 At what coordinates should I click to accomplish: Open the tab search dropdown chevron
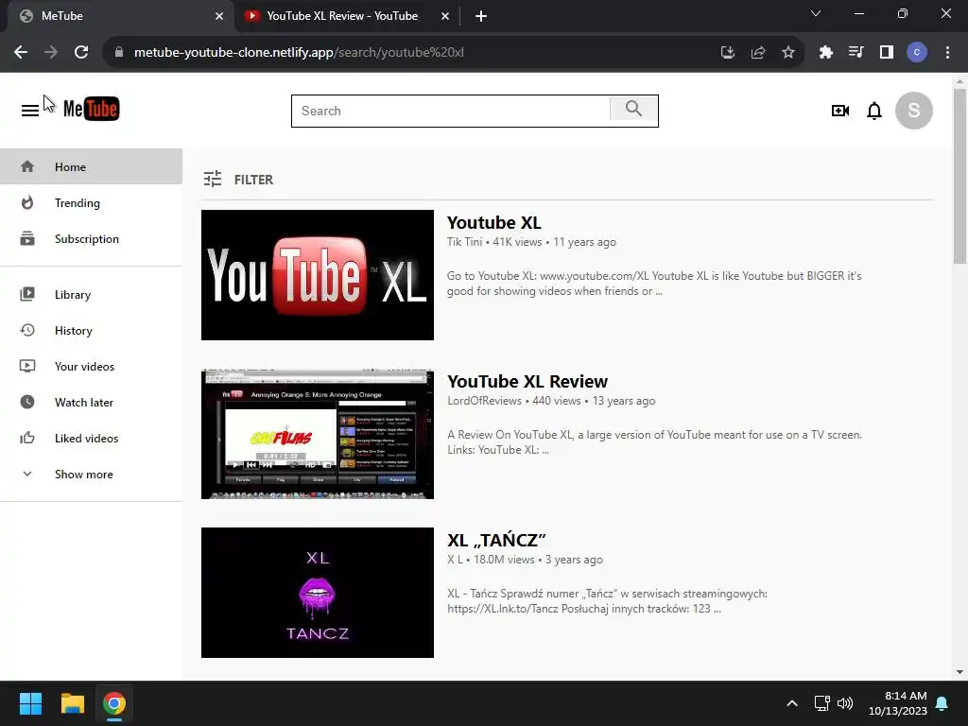816,13
